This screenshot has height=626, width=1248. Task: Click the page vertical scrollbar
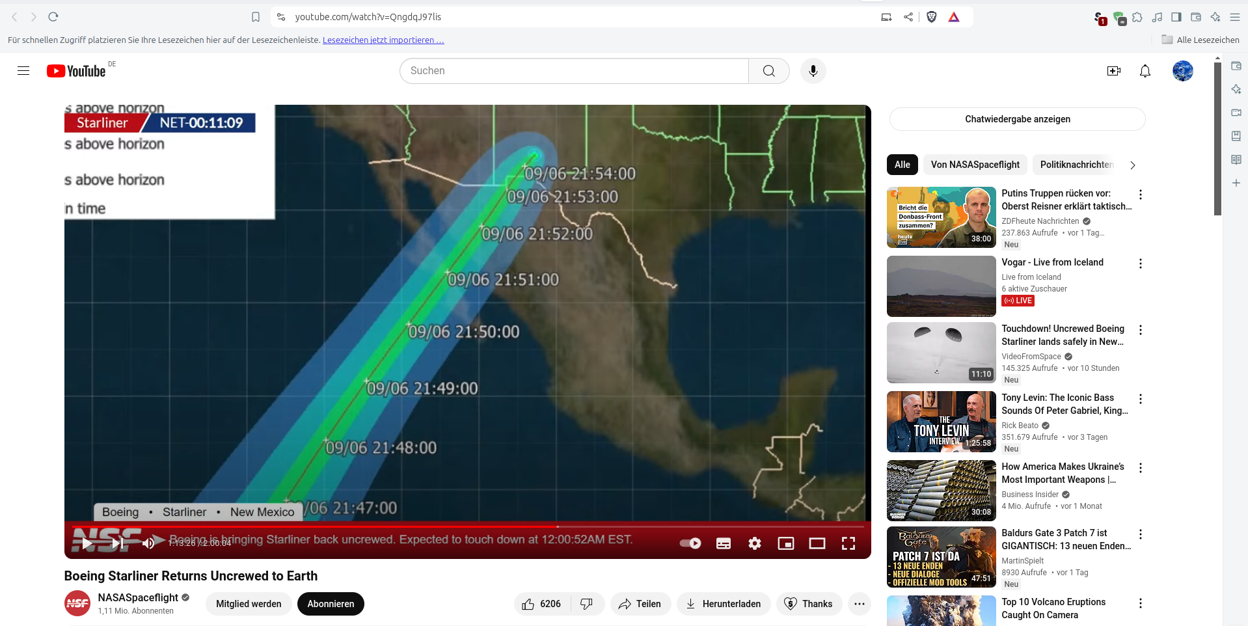1217,138
